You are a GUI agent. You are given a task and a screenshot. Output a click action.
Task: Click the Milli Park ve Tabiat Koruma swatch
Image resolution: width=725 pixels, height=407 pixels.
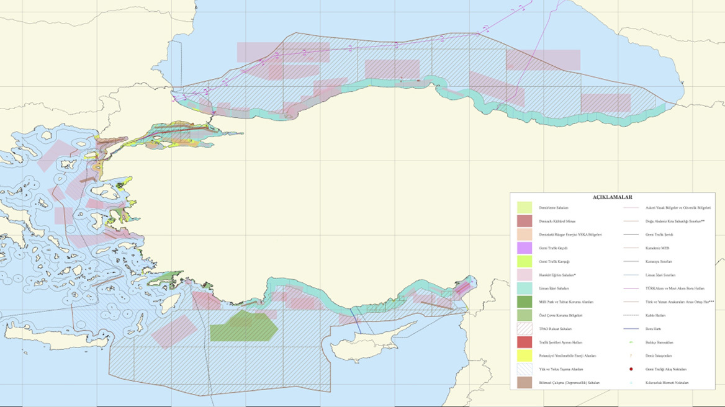(525, 302)
